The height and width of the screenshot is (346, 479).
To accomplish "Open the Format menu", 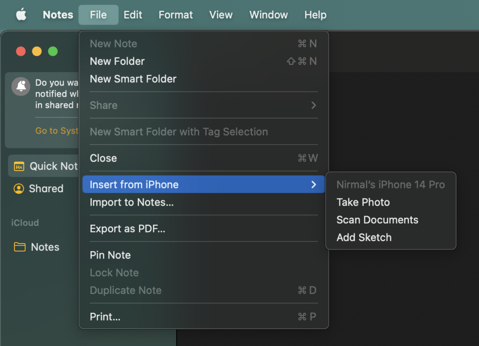I will (x=176, y=14).
